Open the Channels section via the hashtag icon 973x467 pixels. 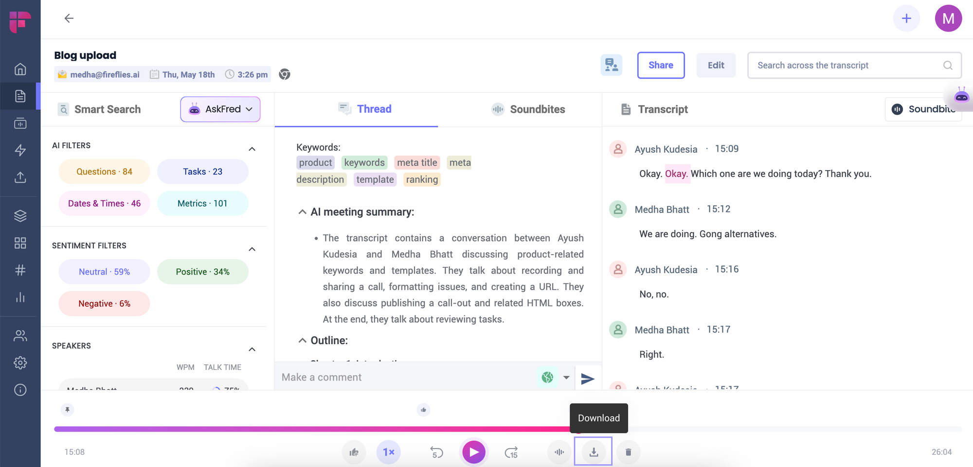click(20, 271)
